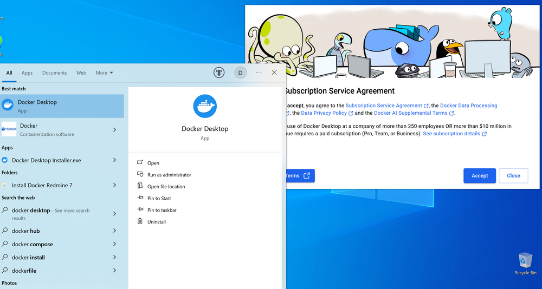Click the docker logo beside Containerization software
Image resolution: width=542 pixels, height=289 pixels.
coord(9,129)
